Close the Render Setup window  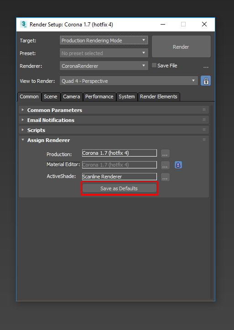coord(204,25)
